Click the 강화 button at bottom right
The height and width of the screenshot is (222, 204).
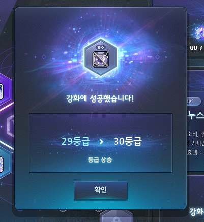[196, 212]
